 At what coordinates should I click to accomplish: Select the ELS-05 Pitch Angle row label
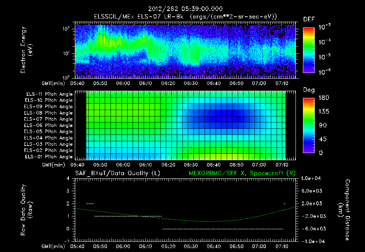coord(48,132)
